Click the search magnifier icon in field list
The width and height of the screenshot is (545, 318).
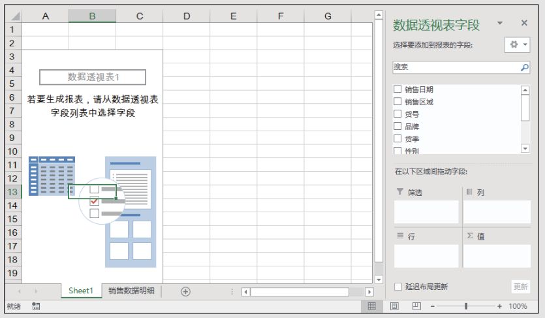(x=524, y=67)
